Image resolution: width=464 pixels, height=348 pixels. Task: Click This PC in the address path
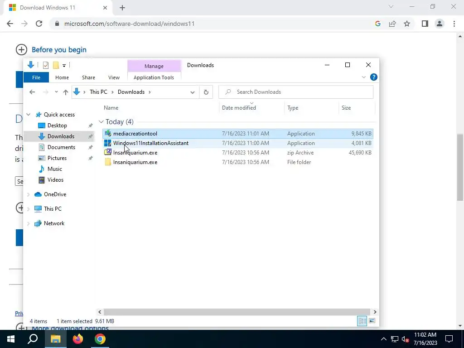98,92
